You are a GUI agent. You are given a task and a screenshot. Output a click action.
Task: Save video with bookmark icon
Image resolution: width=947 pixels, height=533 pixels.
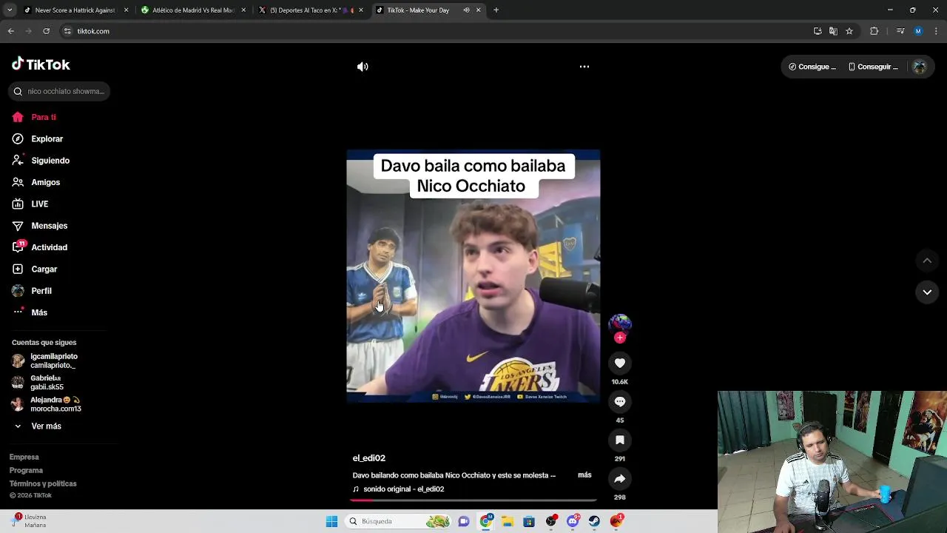620,440
